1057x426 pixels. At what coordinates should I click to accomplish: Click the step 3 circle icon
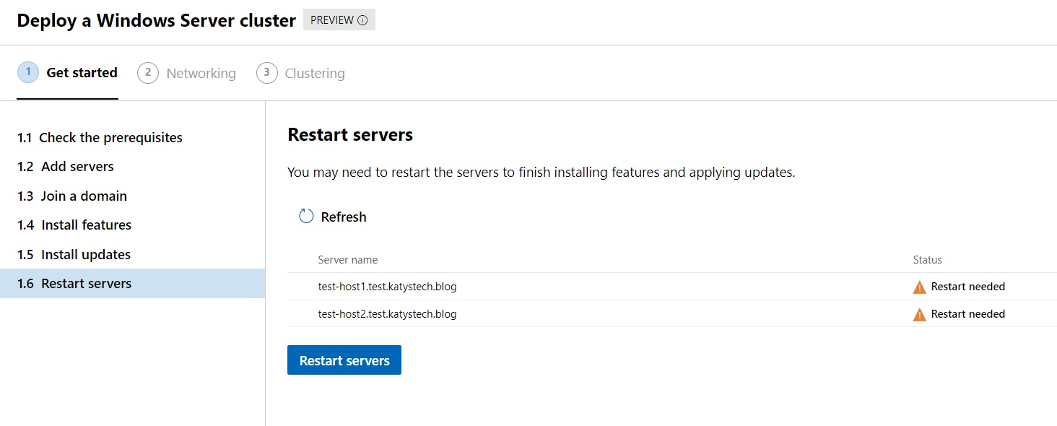tap(267, 73)
